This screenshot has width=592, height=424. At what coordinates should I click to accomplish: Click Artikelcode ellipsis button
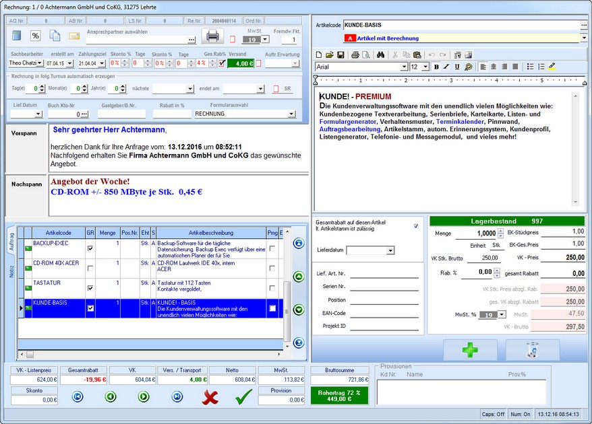[584, 26]
